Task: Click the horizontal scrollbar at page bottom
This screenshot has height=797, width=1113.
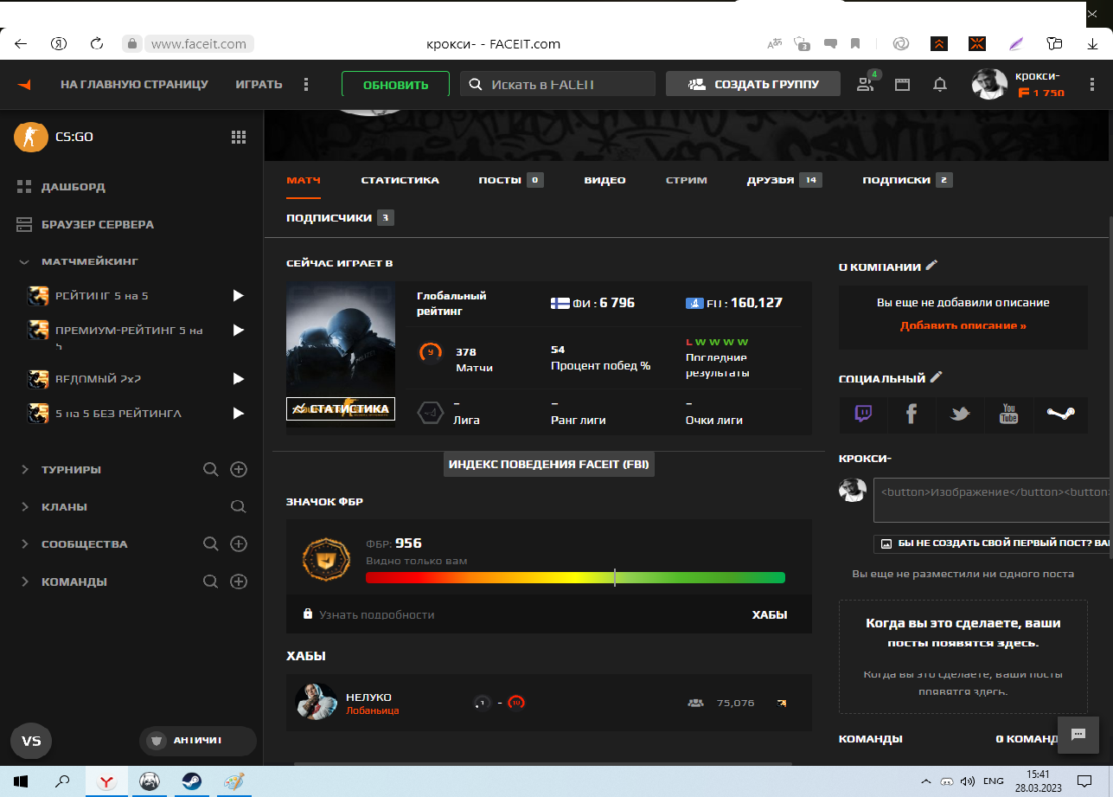Action: pos(543,763)
